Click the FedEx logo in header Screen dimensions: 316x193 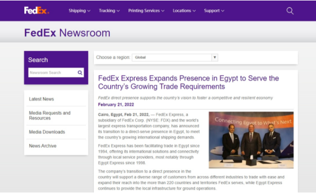click(x=37, y=11)
